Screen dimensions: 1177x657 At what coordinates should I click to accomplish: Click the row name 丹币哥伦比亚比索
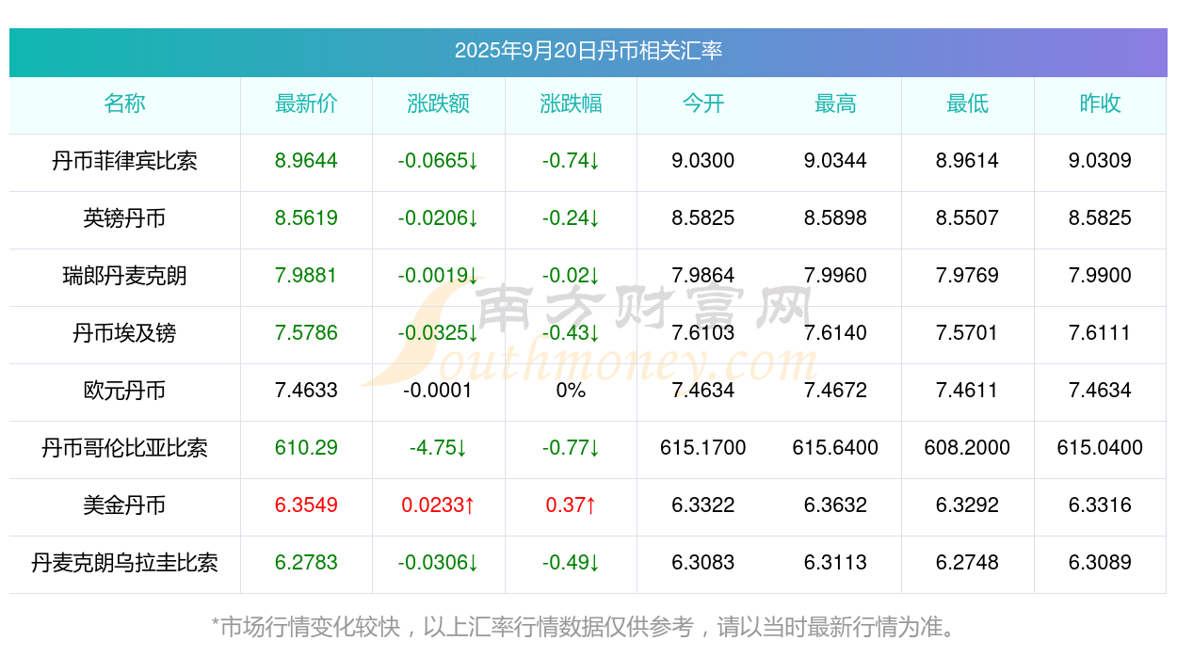tap(124, 448)
